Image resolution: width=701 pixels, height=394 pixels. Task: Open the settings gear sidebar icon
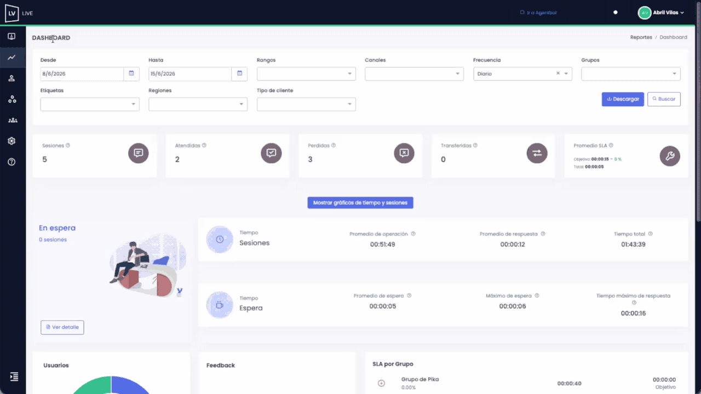[12, 141]
